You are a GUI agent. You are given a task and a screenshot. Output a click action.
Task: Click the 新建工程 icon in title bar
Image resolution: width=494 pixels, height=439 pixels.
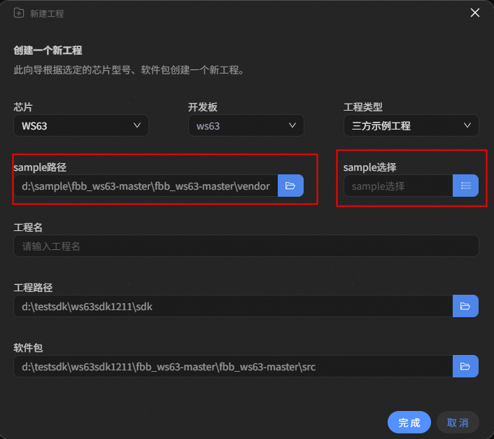point(19,13)
